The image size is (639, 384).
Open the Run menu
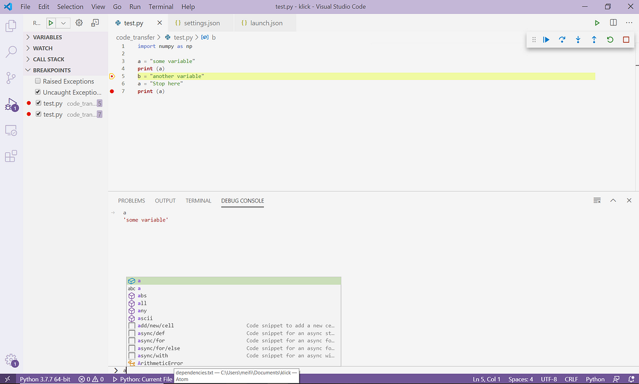tap(134, 6)
